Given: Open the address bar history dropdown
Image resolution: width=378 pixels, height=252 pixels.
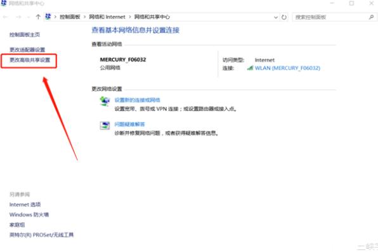Looking at the screenshot, I should pyautogui.click(x=276, y=17).
